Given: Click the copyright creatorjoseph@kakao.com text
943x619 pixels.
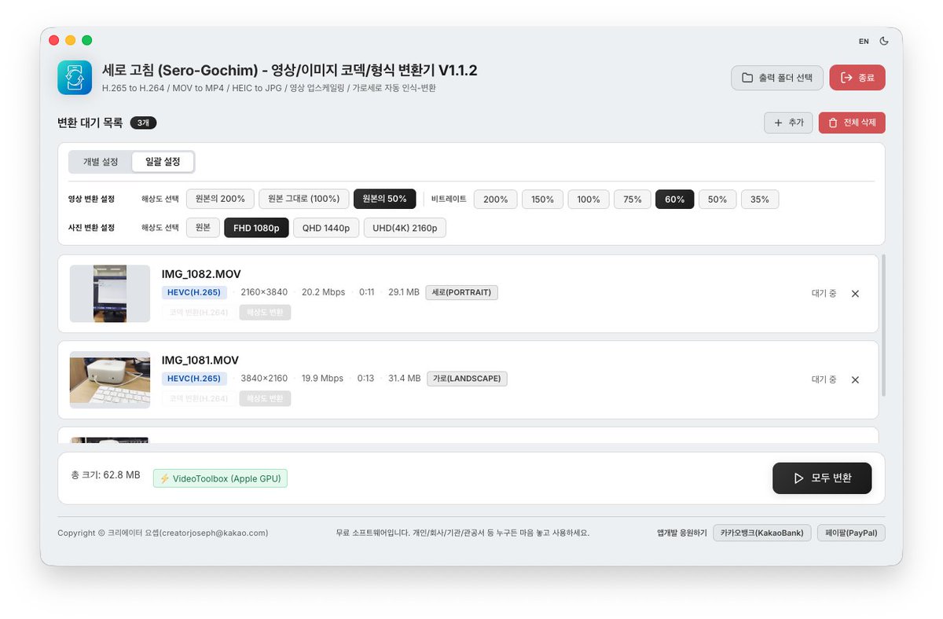Looking at the screenshot, I should 163,533.
